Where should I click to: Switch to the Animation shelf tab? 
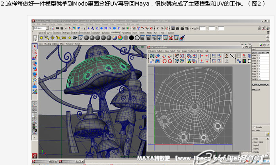click(96, 33)
